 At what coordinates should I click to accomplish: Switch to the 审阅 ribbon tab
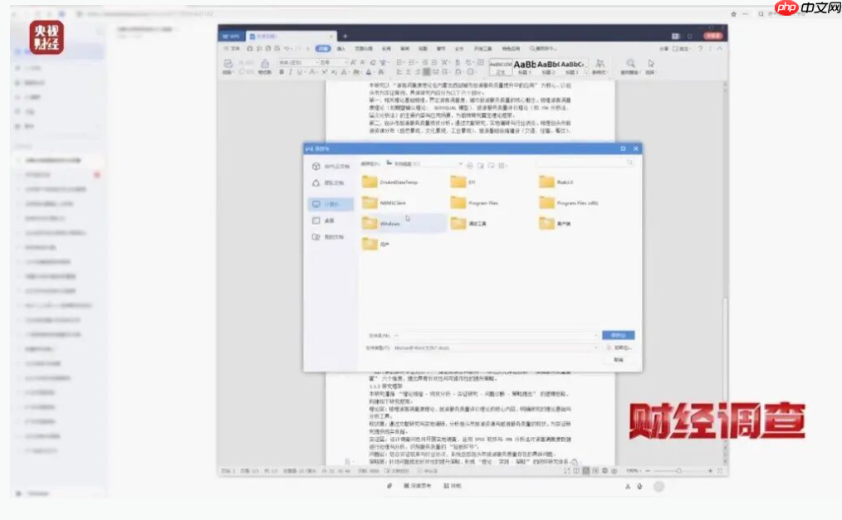404,48
